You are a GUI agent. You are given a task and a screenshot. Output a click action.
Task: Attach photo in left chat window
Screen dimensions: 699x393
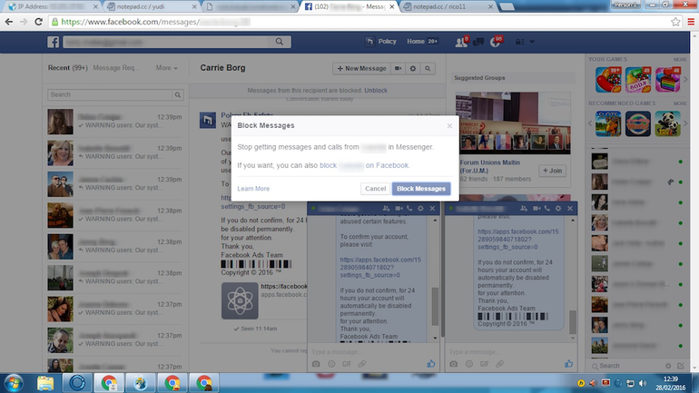coord(316,364)
